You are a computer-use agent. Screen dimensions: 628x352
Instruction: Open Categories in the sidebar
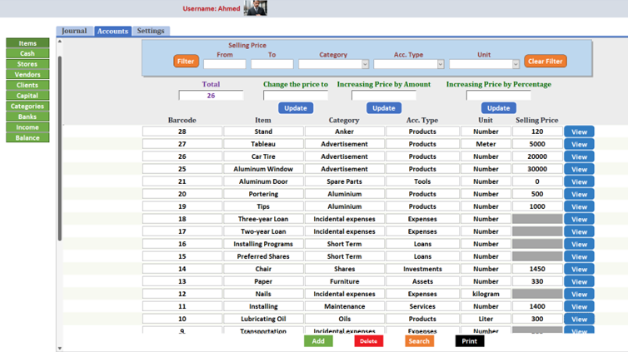coord(27,106)
